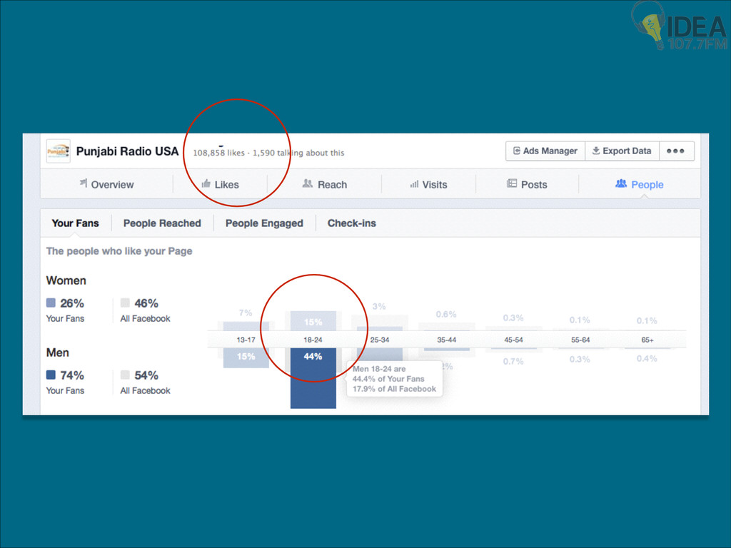Click the Men 18-24 tooltip text

point(394,379)
